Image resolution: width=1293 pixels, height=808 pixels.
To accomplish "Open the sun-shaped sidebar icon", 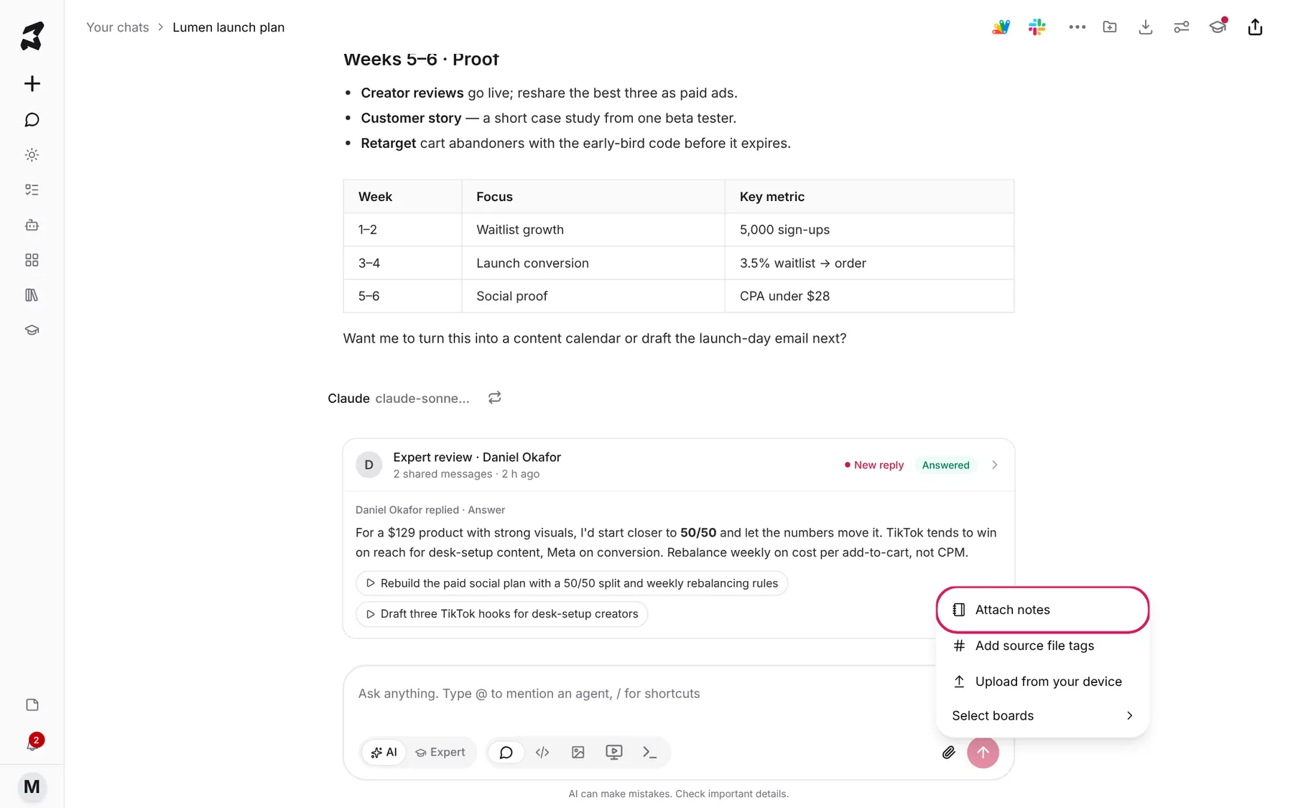I will pos(32,154).
